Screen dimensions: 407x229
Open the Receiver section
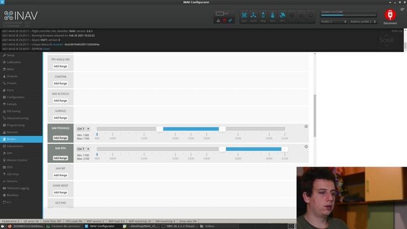[x=21, y=132]
